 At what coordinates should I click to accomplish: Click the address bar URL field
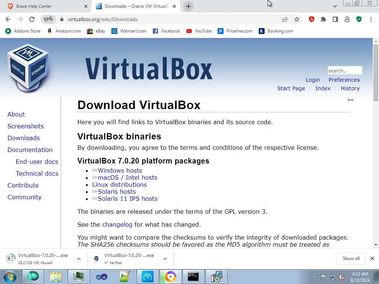point(169,19)
